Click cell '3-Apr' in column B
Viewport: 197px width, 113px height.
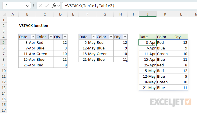pos(27,42)
